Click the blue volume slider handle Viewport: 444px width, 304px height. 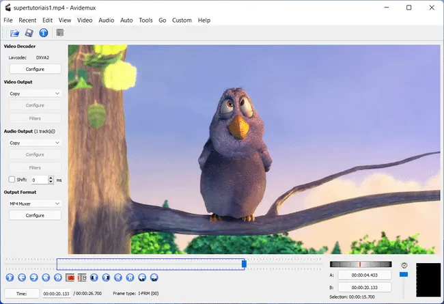(x=404, y=274)
